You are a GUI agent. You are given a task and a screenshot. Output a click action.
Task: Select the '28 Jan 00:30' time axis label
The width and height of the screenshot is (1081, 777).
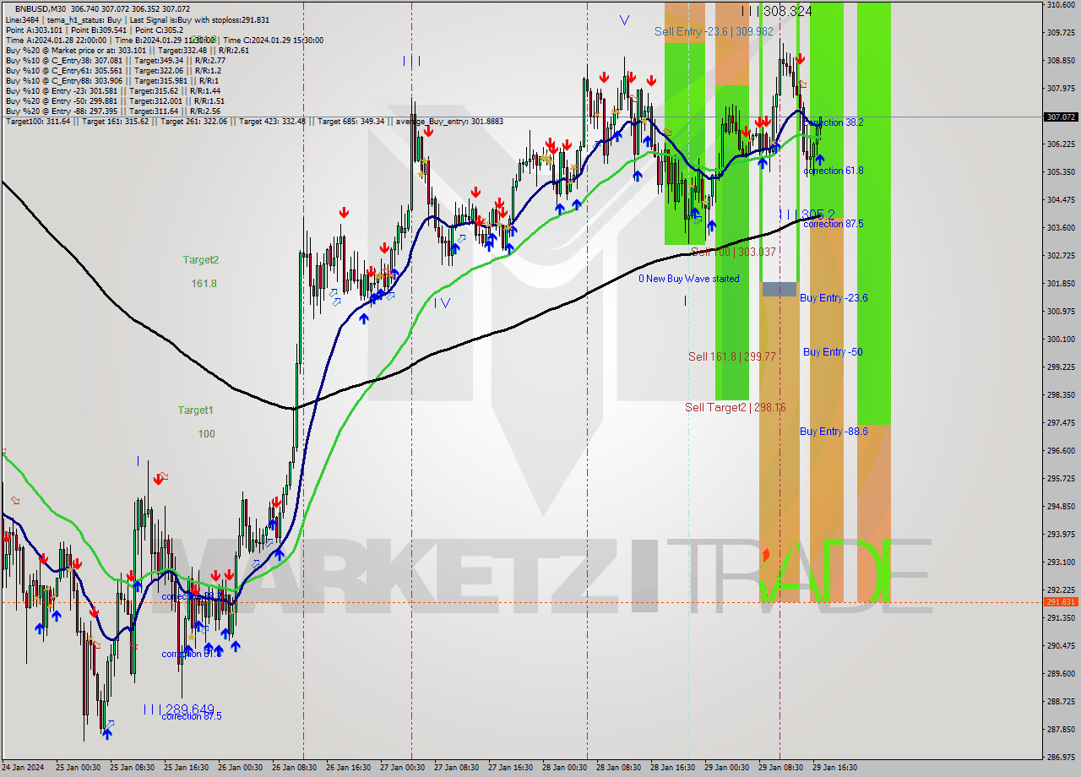(x=565, y=768)
